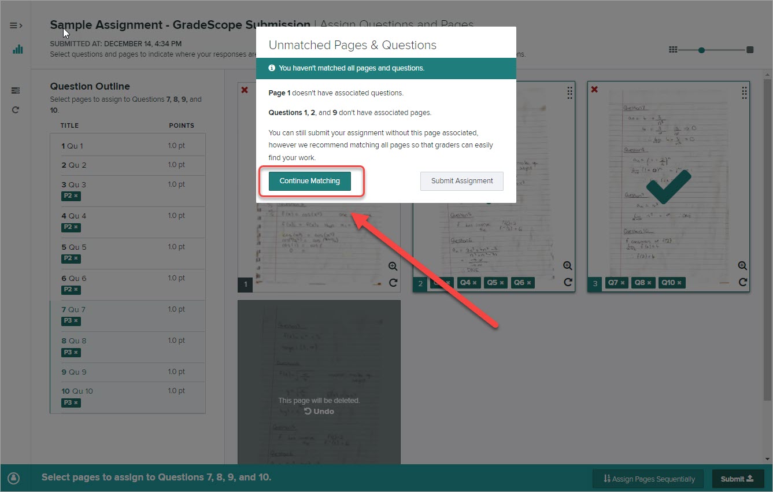Adjust the thumbnail size slider handle
The width and height of the screenshot is (773, 492).
(x=701, y=50)
